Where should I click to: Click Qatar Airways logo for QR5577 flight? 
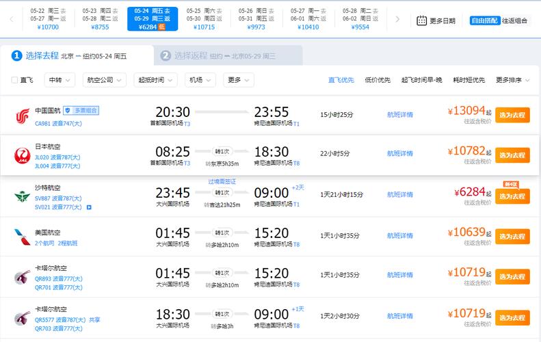pos(23,318)
